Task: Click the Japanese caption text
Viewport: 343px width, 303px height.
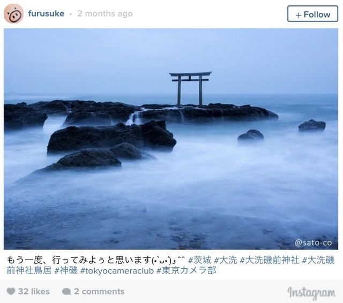Action: [96, 260]
